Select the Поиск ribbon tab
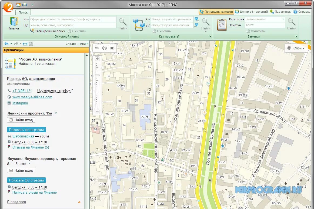The width and height of the screenshot is (314, 209). pos(23,12)
